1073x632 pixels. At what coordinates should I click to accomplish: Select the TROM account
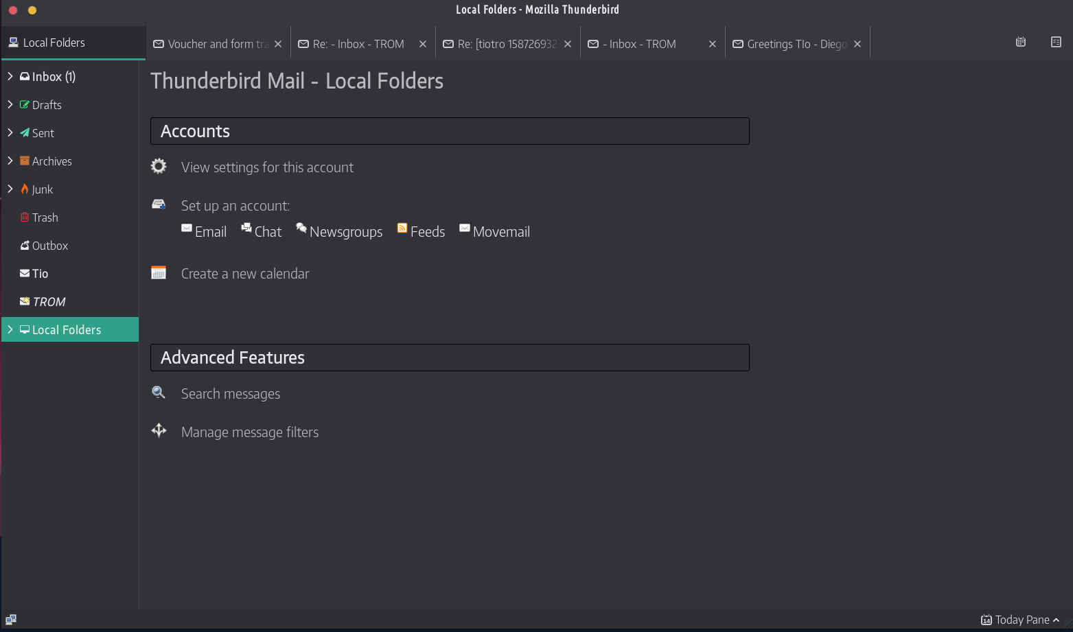70,301
